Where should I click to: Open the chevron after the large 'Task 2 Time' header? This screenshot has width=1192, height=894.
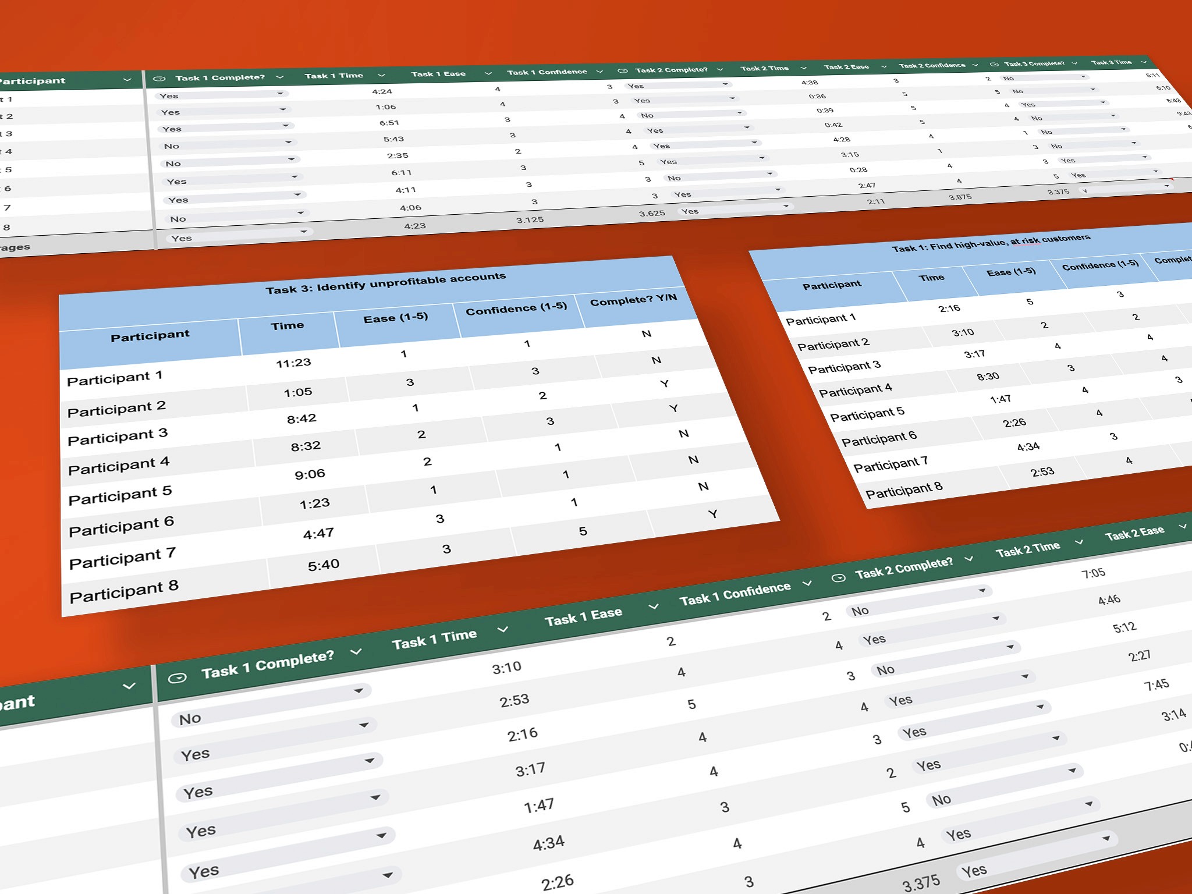[x=1079, y=542]
